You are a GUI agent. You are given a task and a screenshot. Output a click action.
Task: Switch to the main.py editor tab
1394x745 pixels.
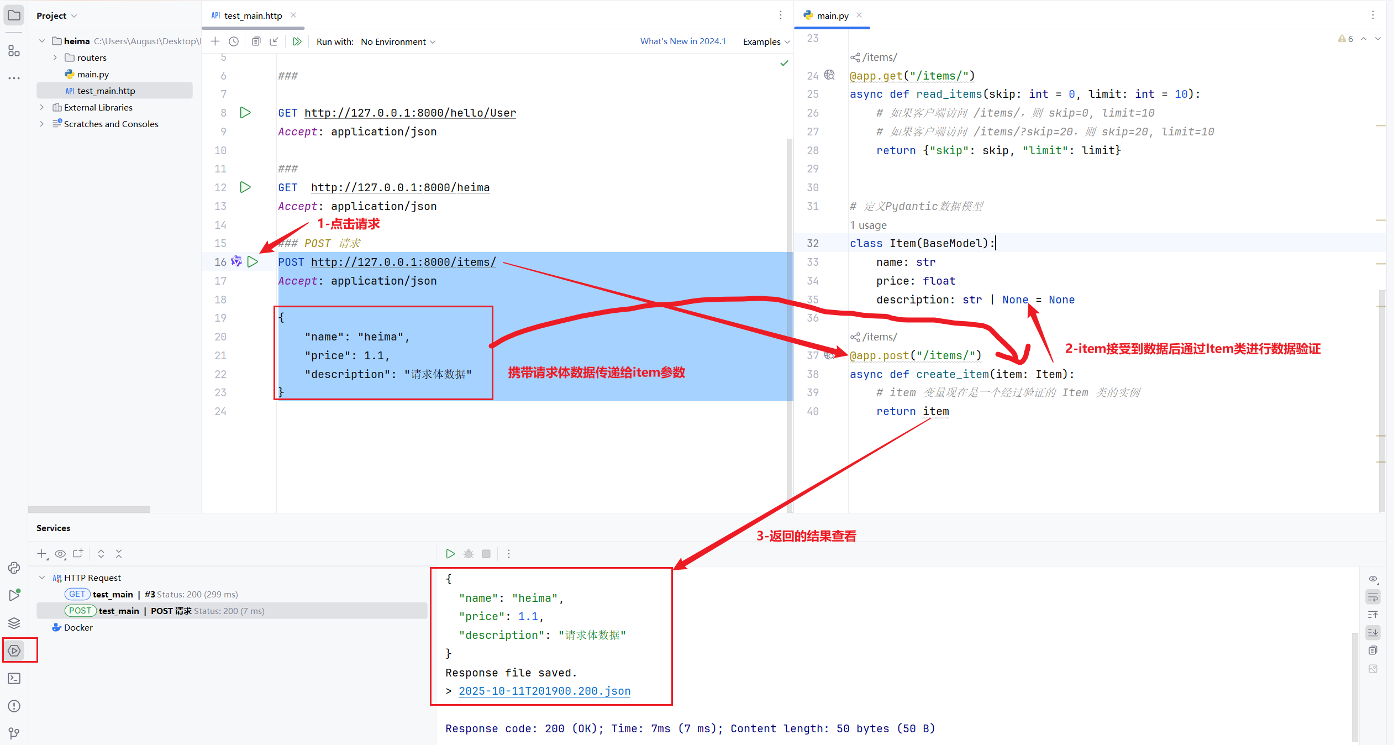[x=832, y=15]
